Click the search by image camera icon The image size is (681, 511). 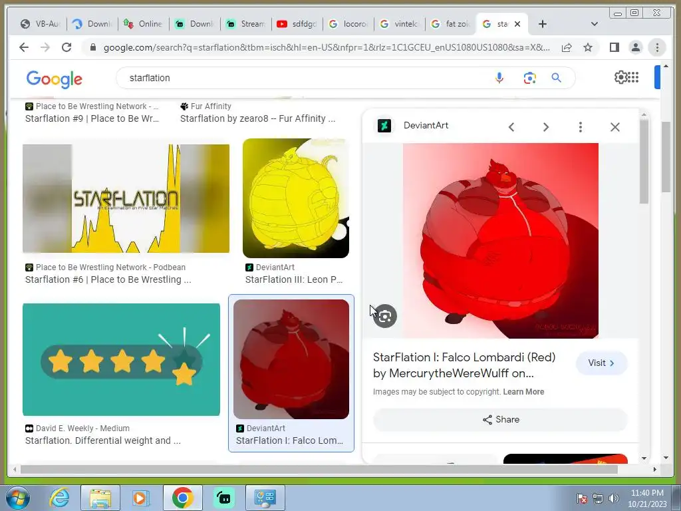coord(529,78)
